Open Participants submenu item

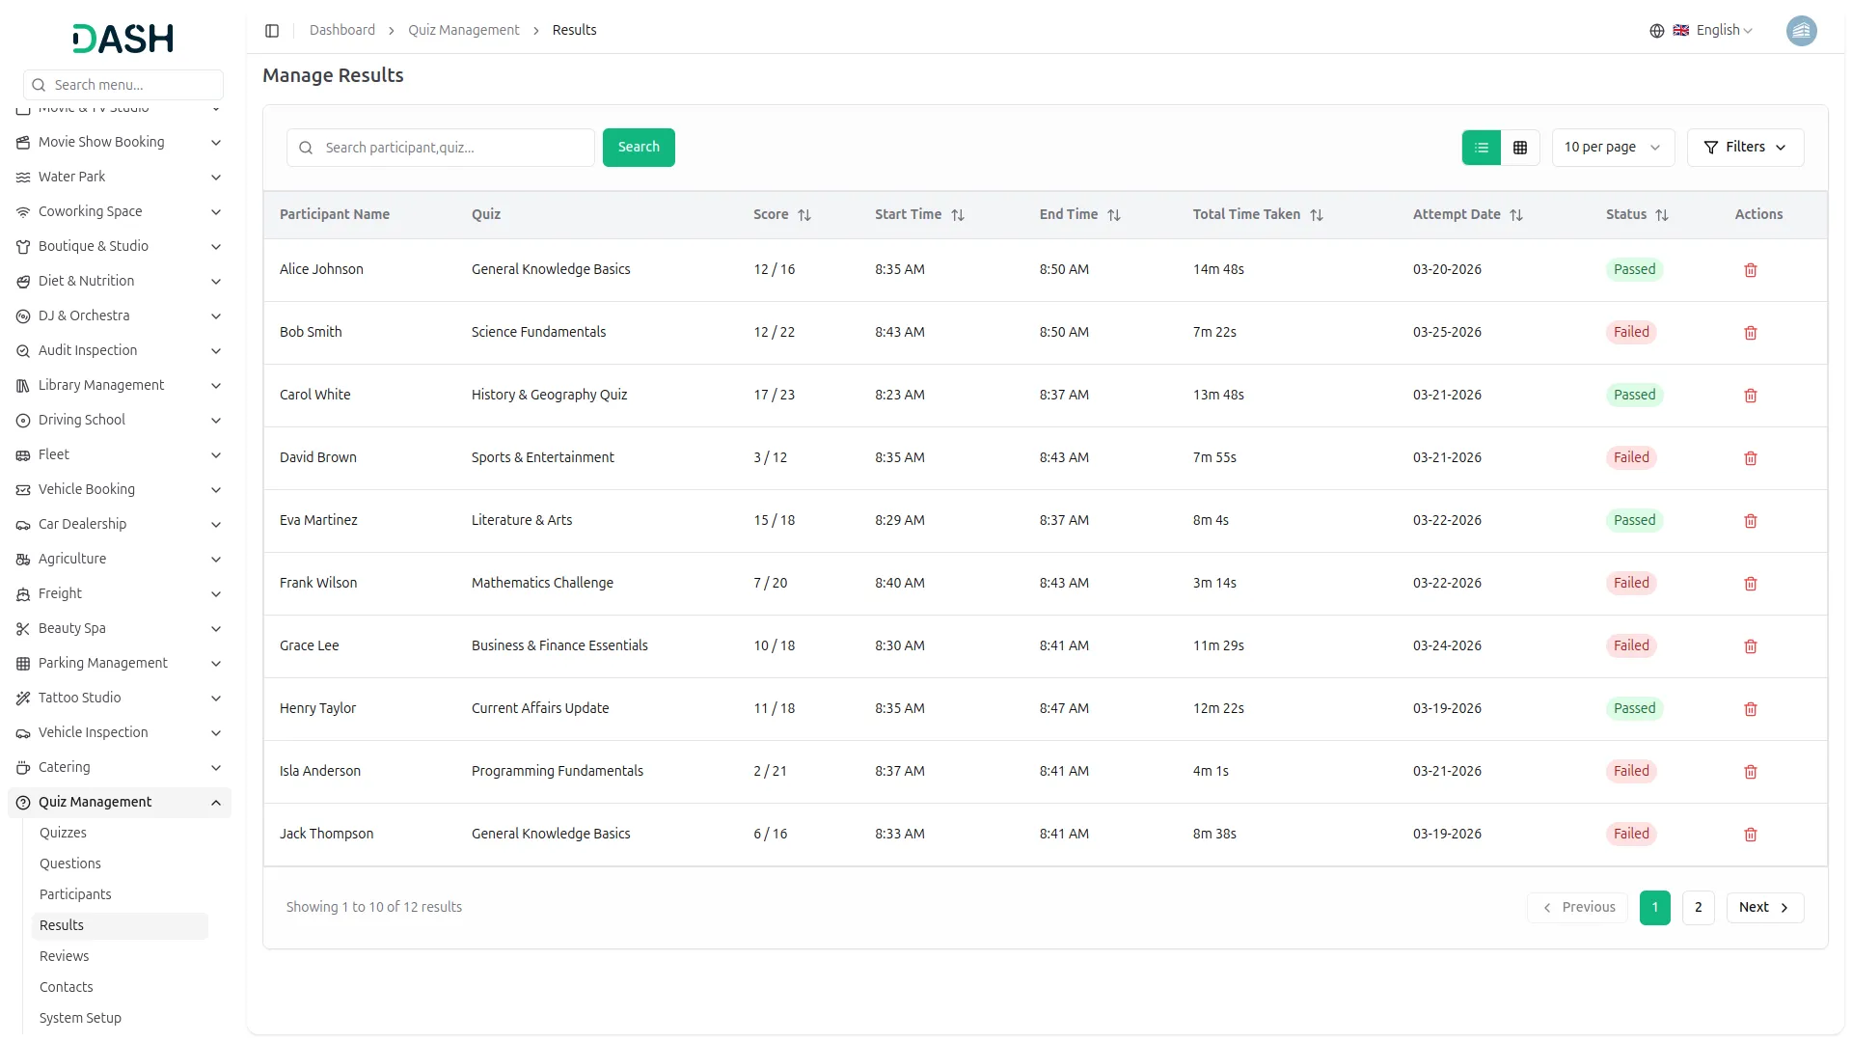click(x=75, y=894)
